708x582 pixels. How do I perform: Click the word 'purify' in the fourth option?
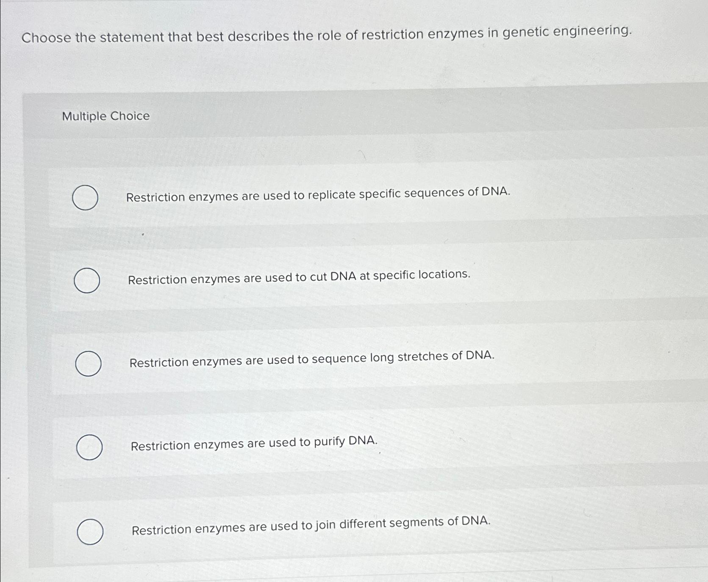coord(329,442)
